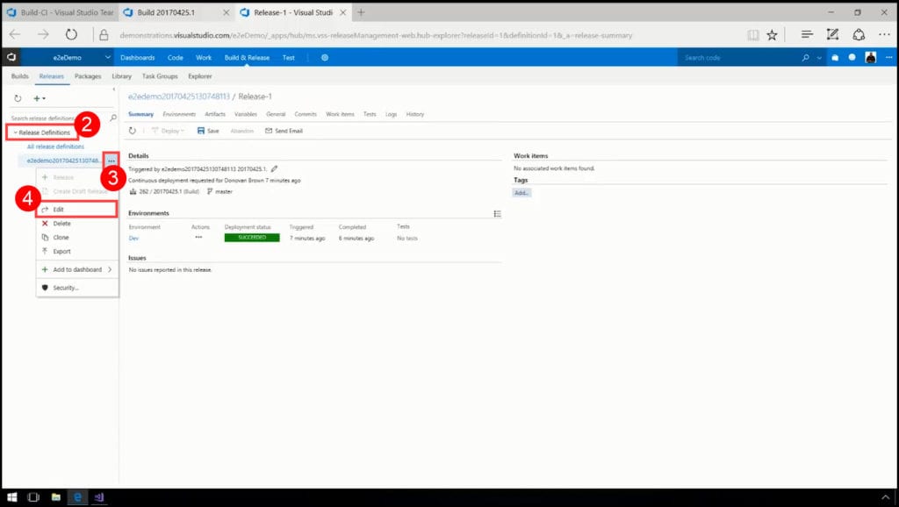Click the search magnifier in header
The height and width of the screenshot is (507, 899).
[x=806, y=58]
